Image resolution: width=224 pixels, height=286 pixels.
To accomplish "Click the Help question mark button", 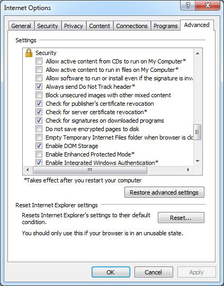I will [187, 6].
